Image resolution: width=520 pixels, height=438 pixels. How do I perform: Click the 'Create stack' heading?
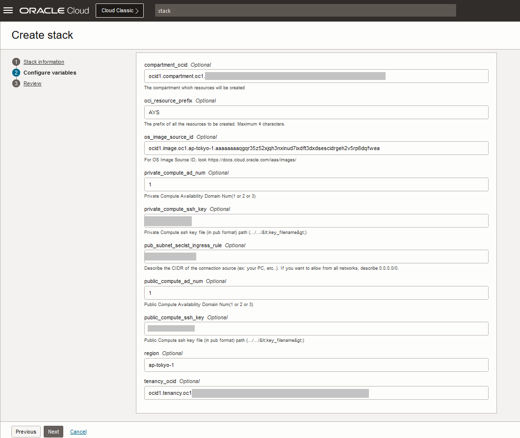(x=43, y=35)
